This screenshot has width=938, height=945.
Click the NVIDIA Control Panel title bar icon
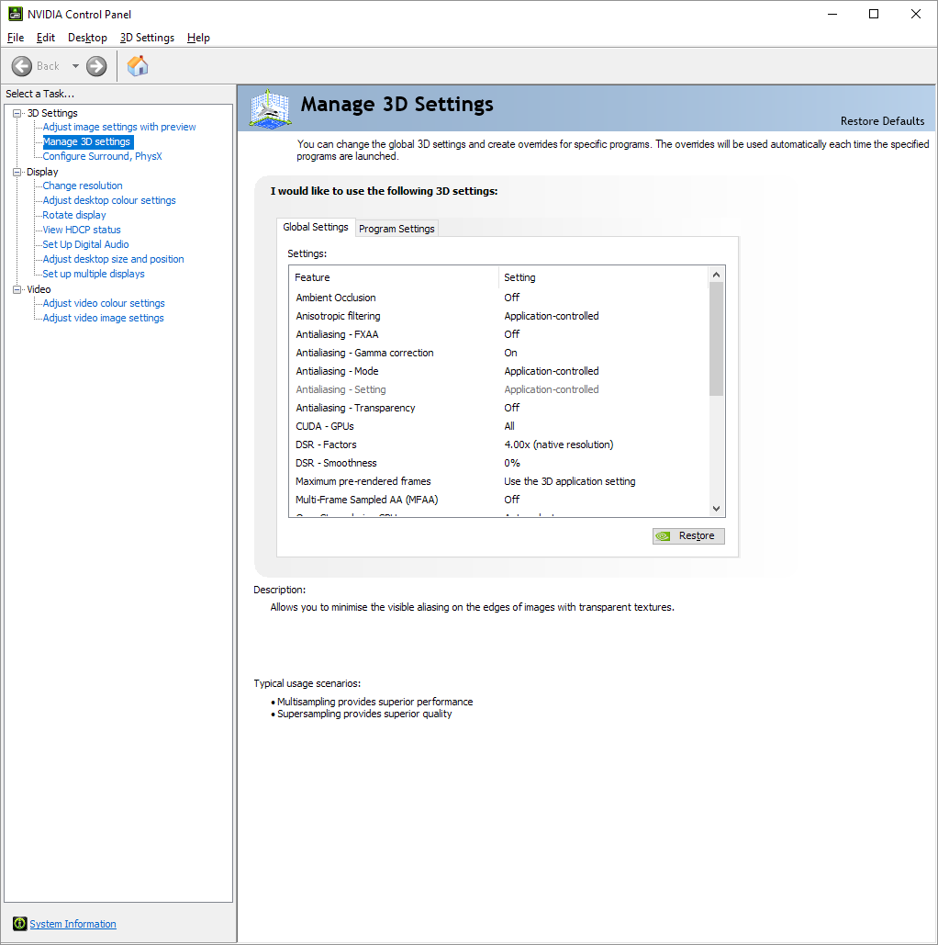click(15, 14)
